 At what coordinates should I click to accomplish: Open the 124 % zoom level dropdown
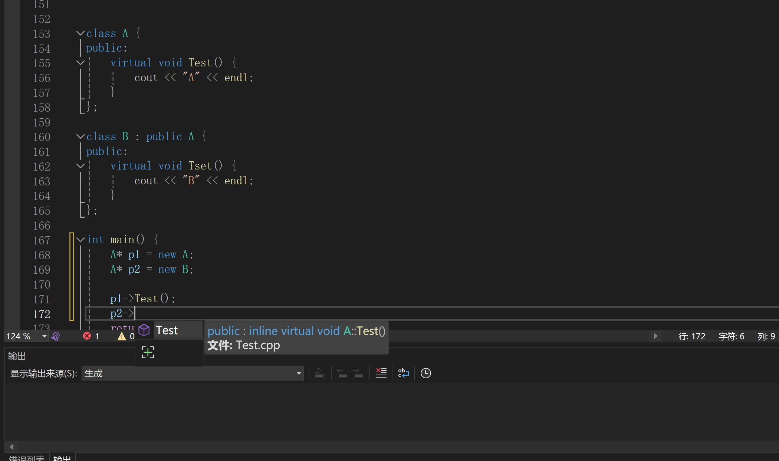(x=44, y=336)
